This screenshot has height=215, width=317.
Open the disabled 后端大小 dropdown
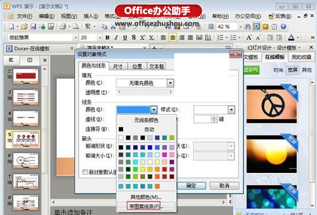tap(214, 156)
